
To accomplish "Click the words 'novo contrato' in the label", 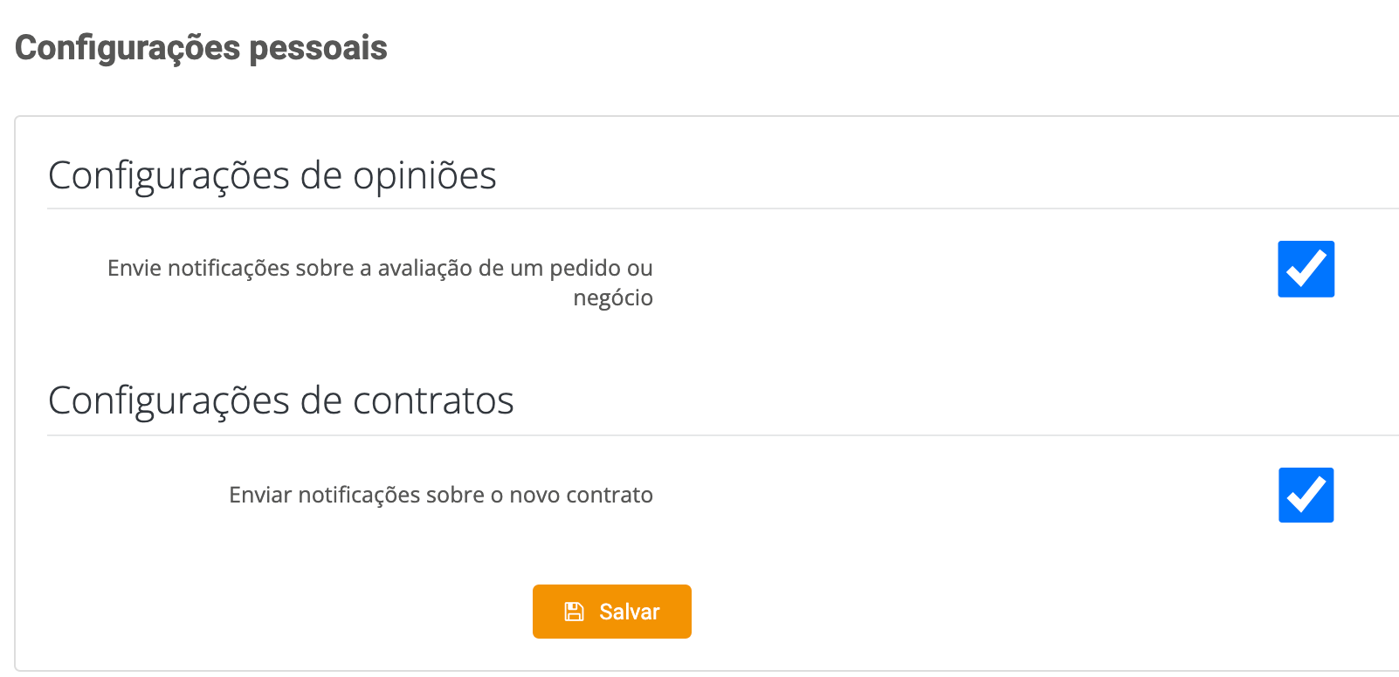I will pyautogui.click(x=581, y=495).
